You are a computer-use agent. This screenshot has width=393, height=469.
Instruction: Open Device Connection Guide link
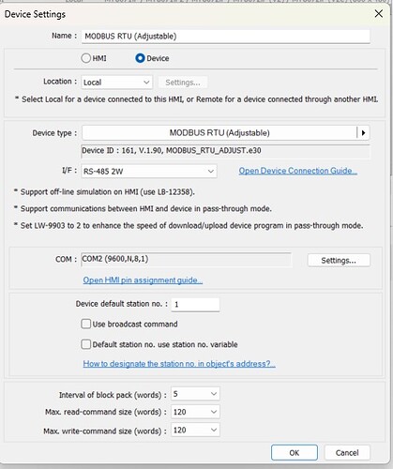click(298, 171)
